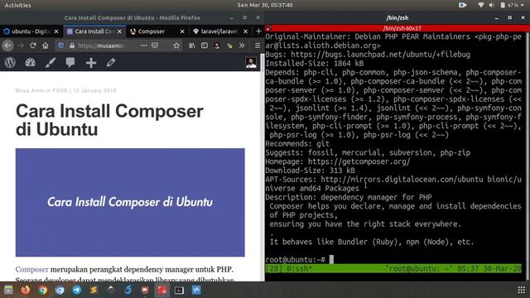The height and width of the screenshot is (298, 530).
Task: Click the tmux green status bar
Action: click(x=393, y=268)
